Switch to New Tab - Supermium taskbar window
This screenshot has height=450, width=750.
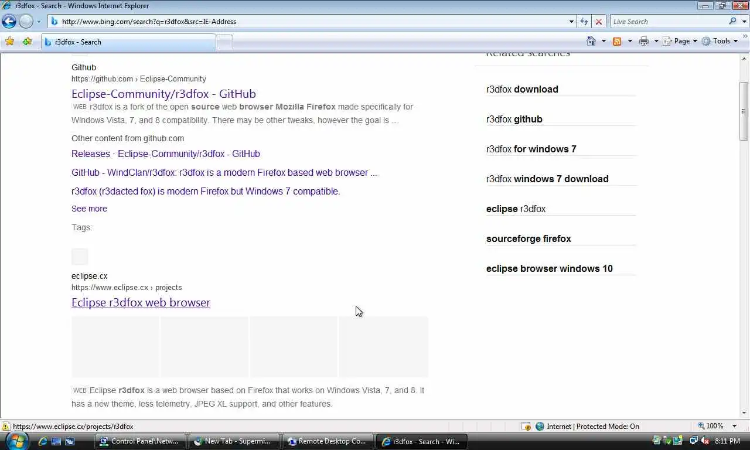point(234,441)
